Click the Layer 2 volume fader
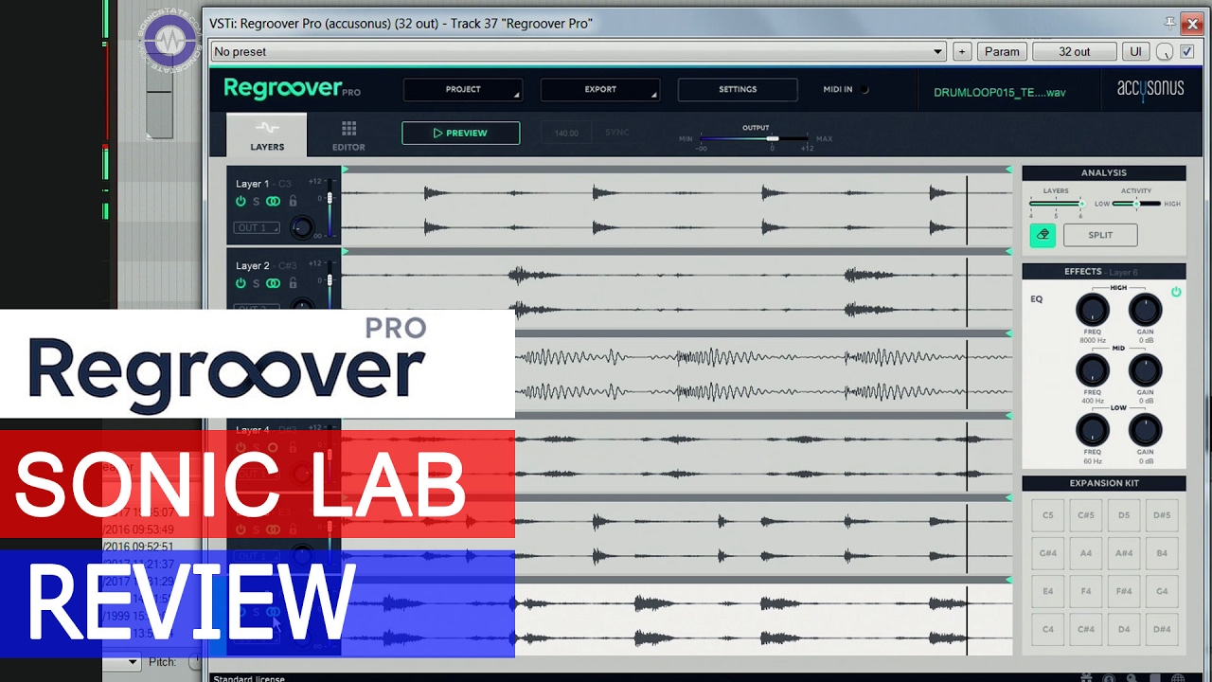1212x682 pixels. pos(330,279)
